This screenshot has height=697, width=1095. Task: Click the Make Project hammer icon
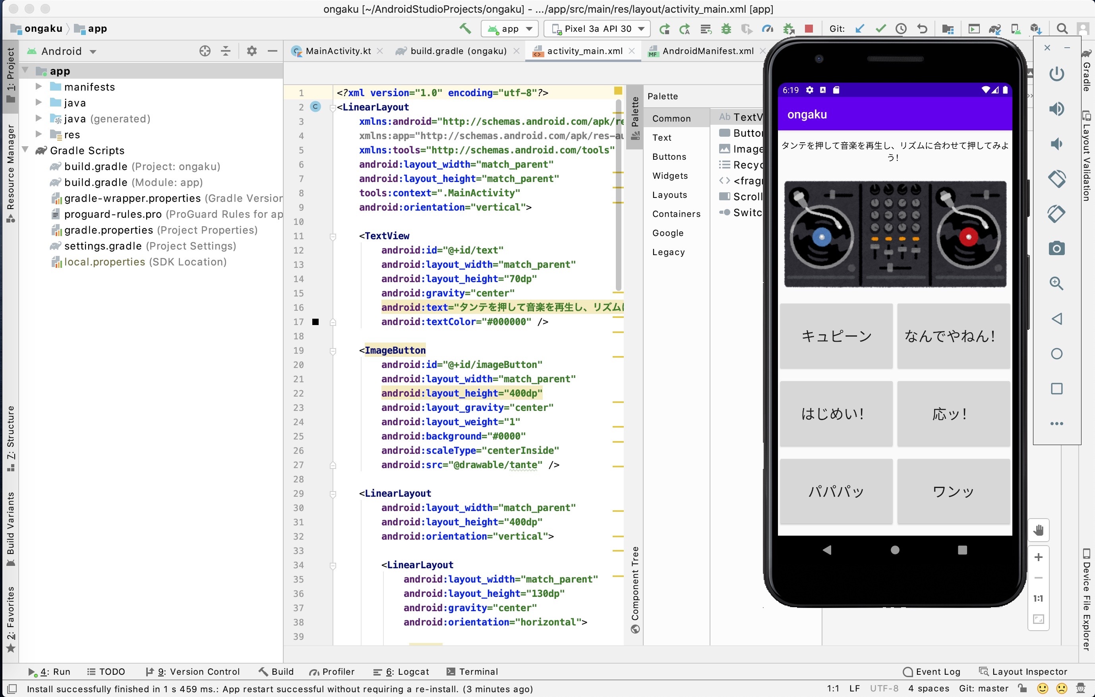click(x=465, y=29)
